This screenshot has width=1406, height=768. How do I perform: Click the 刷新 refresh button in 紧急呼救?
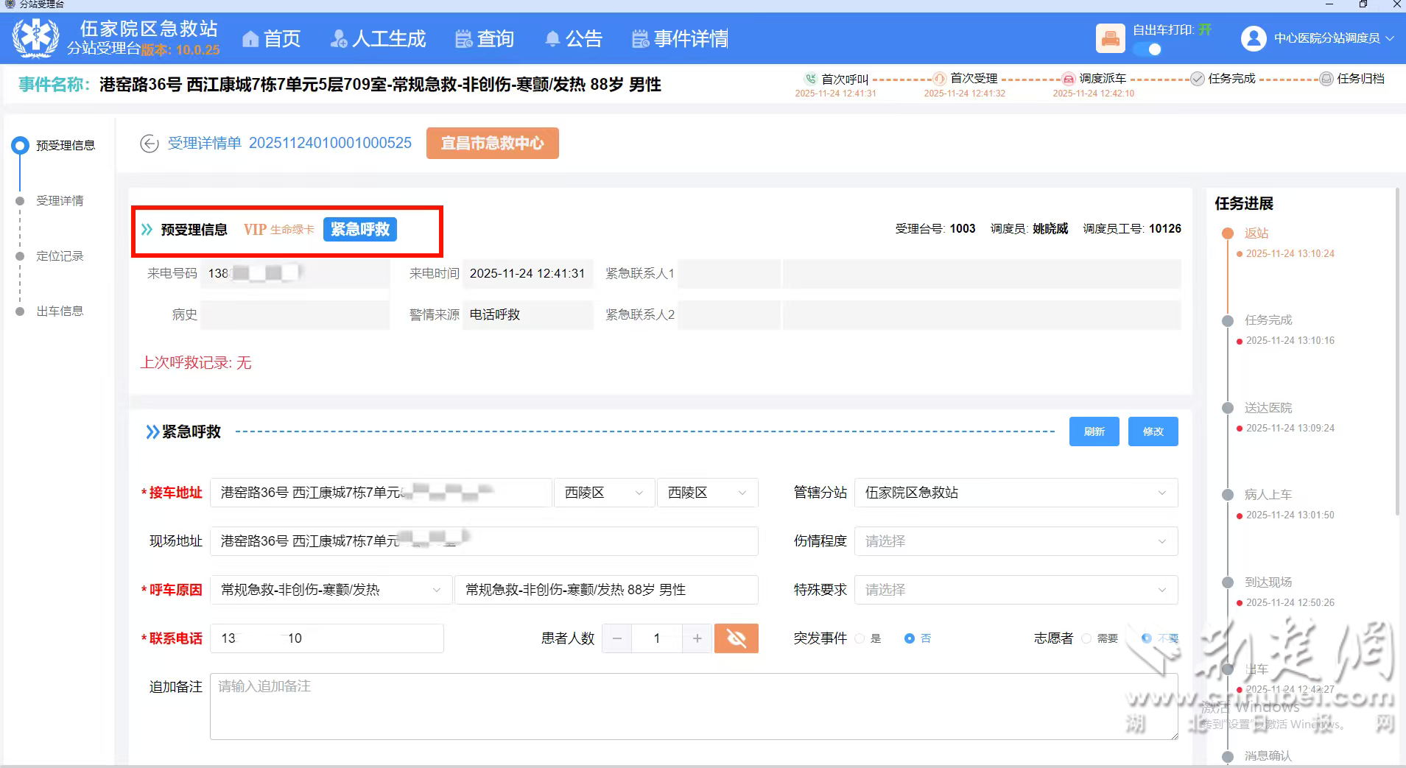click(x=1093, y=431)
